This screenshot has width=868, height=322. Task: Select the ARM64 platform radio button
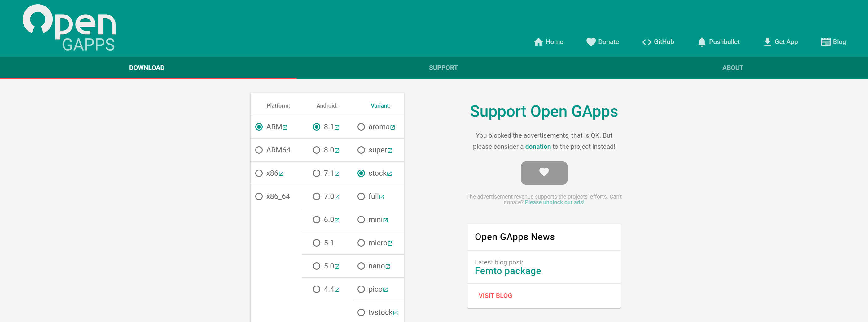tap(259, 150)
